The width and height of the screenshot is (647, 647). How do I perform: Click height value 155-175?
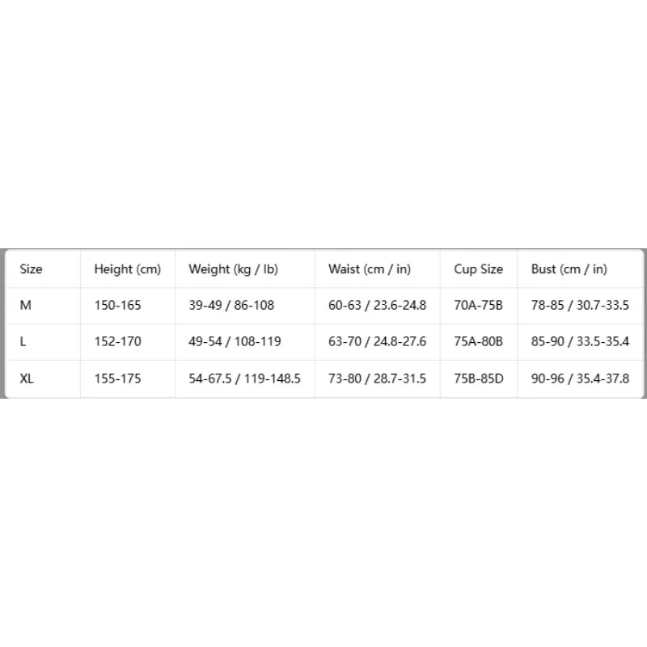pos(117,378)
